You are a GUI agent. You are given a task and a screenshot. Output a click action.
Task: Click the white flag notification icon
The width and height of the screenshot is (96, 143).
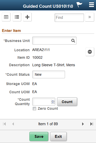tap(79, 5)
